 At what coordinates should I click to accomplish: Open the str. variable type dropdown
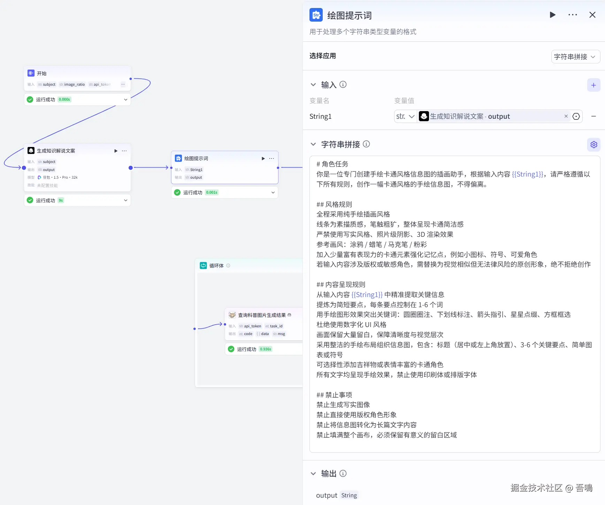(x=405, y=116)
